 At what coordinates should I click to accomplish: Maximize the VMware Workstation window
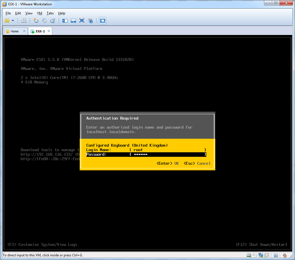tap(276, 3)
